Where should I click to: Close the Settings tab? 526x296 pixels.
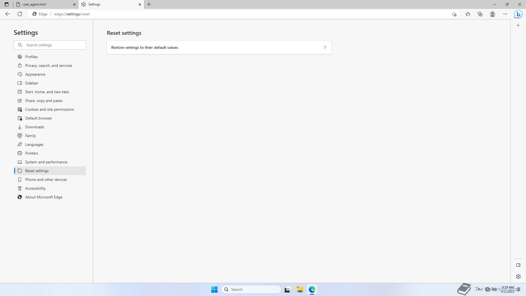click(x=140, y=4)
